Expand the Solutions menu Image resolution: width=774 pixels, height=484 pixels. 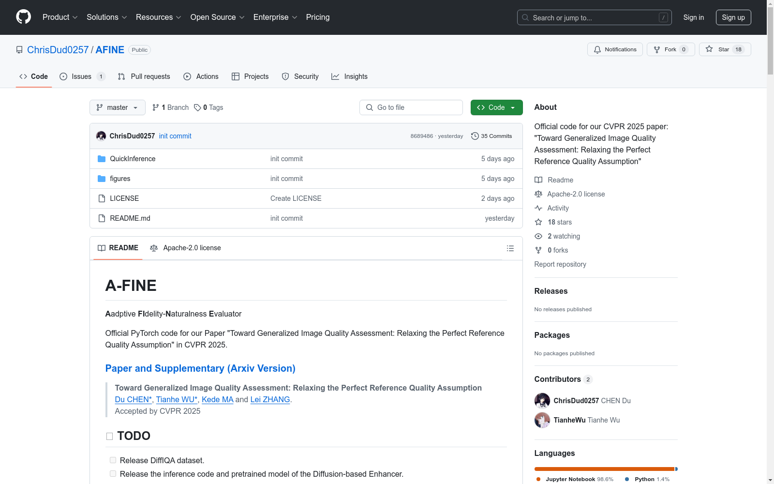(107, 17)
